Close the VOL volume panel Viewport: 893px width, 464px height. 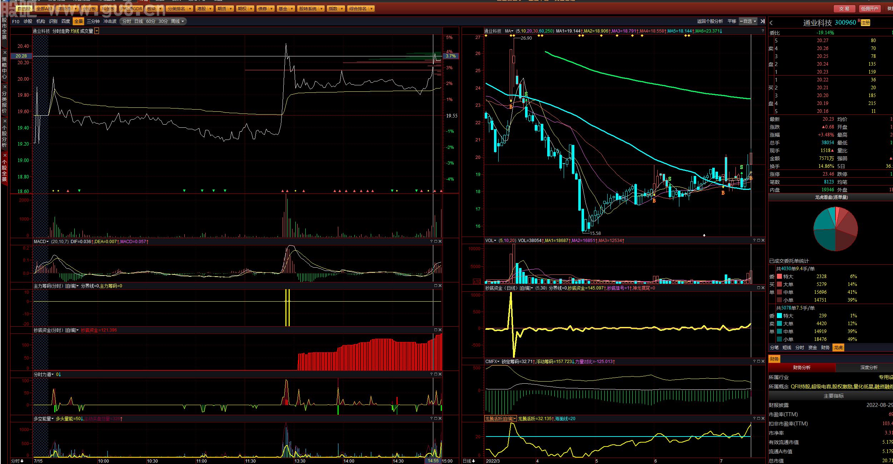(763, 241)
